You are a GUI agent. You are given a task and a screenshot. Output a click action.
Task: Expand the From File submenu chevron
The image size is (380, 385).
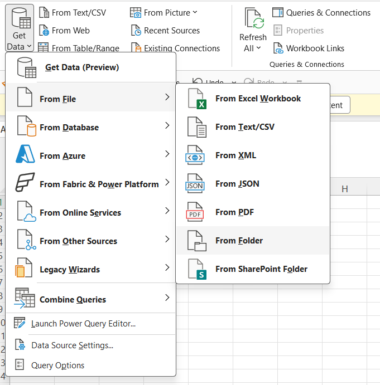click(167, 97)
